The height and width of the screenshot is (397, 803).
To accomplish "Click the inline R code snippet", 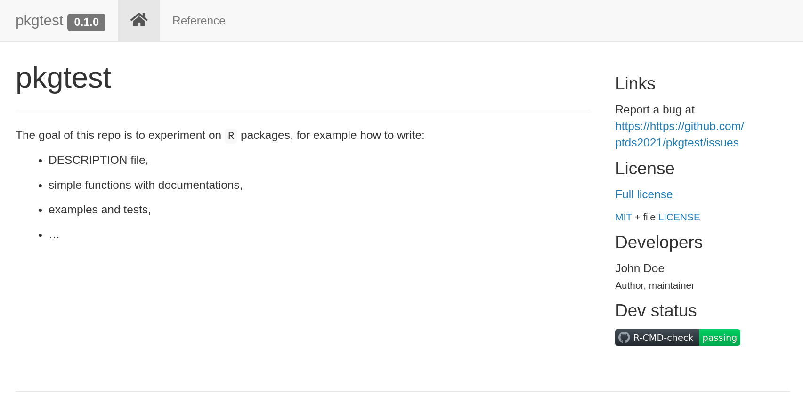I will 231,136.
